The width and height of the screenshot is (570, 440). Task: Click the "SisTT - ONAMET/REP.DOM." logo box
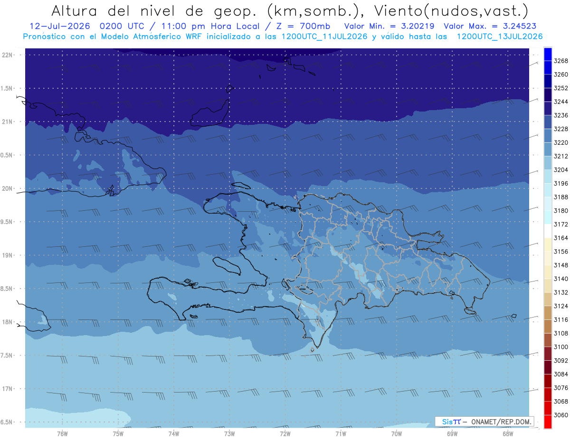click(x=484, y=421)
